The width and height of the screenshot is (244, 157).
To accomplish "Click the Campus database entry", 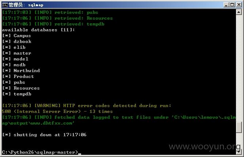I will coord(22,36).
